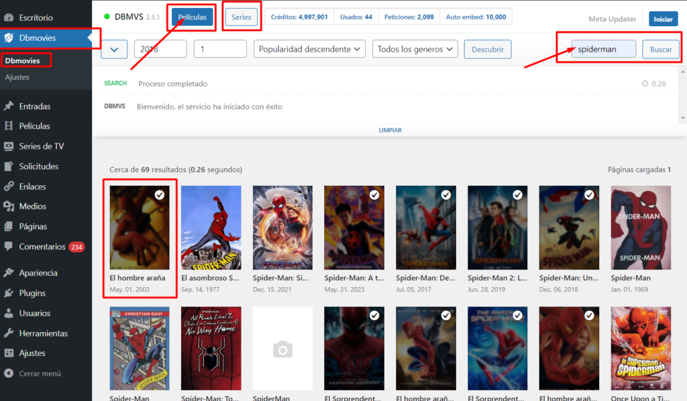Toggle checkmark on second-row red El hombre arañ... poster
The height and width of the screenshot is (401, 687).
(589, 315)
